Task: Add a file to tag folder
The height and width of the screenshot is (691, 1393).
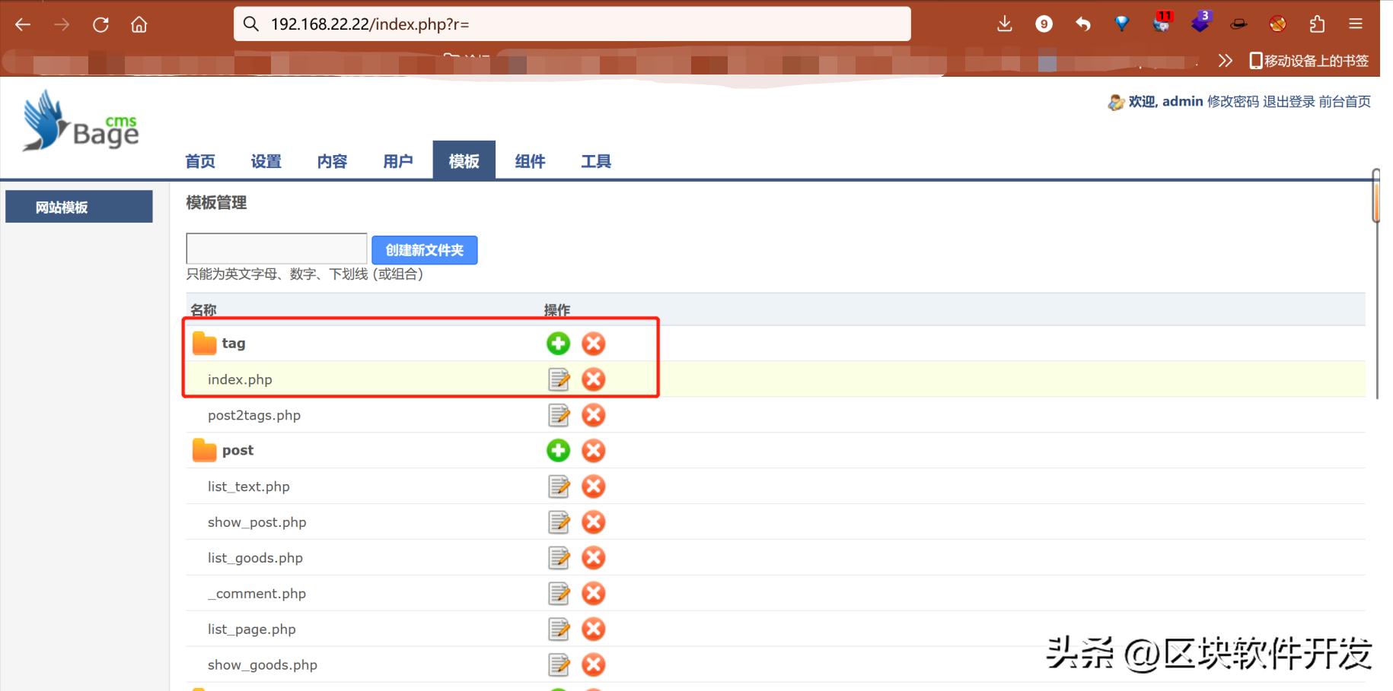Action: point(558,344)
